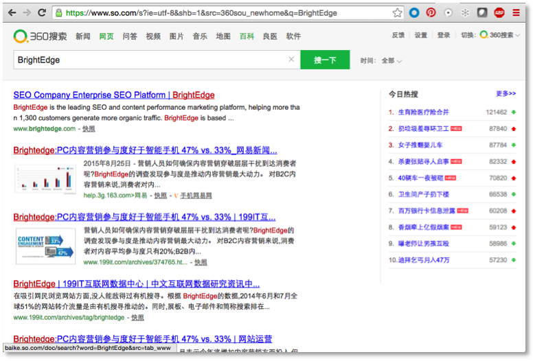The image size is (535, 361).
Task: Click the 反馈 link
Action: (x=398, y=35)
